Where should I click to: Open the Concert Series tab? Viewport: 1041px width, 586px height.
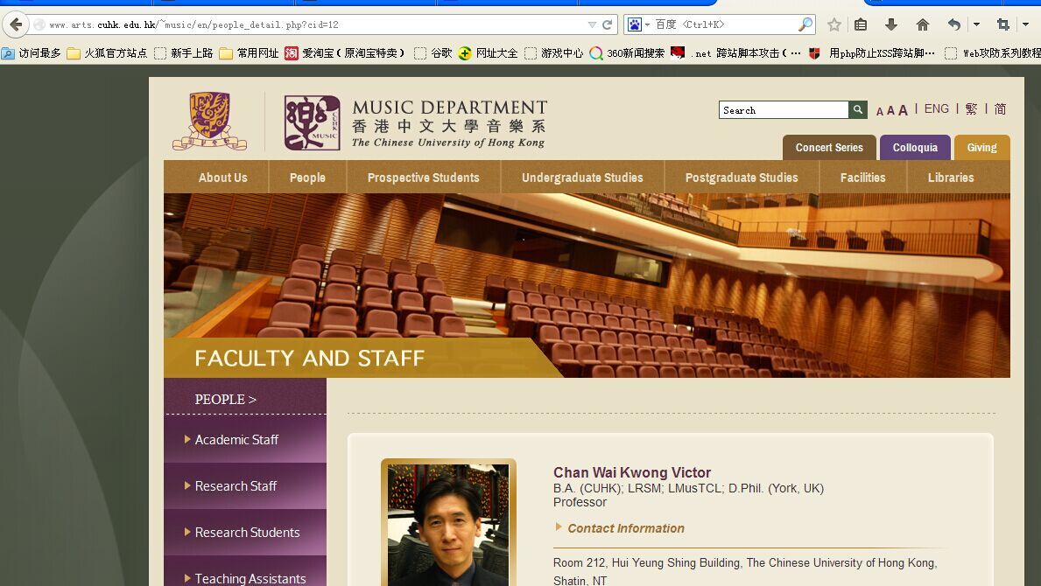[x=829, y=148]
